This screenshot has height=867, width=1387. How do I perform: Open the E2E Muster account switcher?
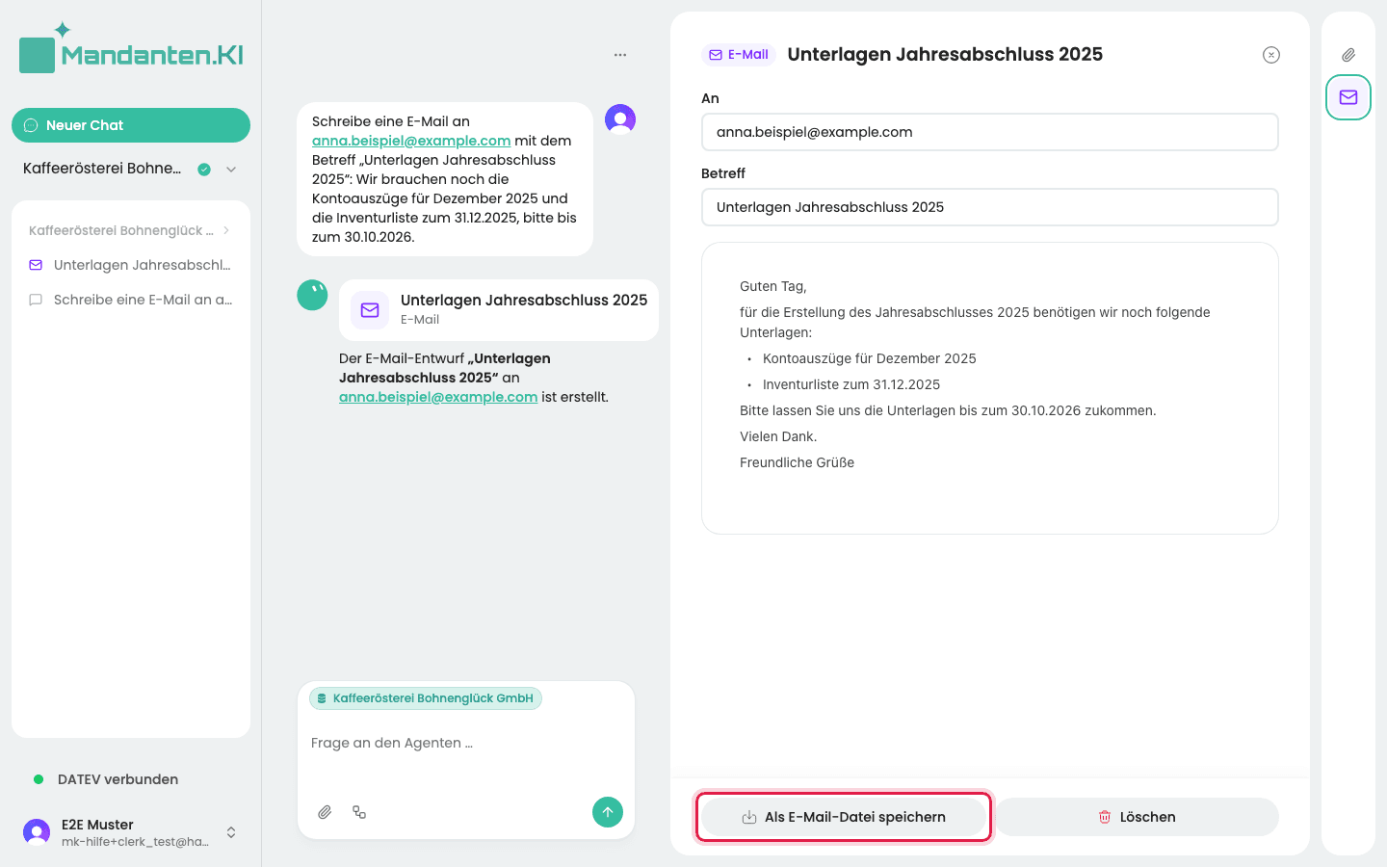click(x=131, y=832)
